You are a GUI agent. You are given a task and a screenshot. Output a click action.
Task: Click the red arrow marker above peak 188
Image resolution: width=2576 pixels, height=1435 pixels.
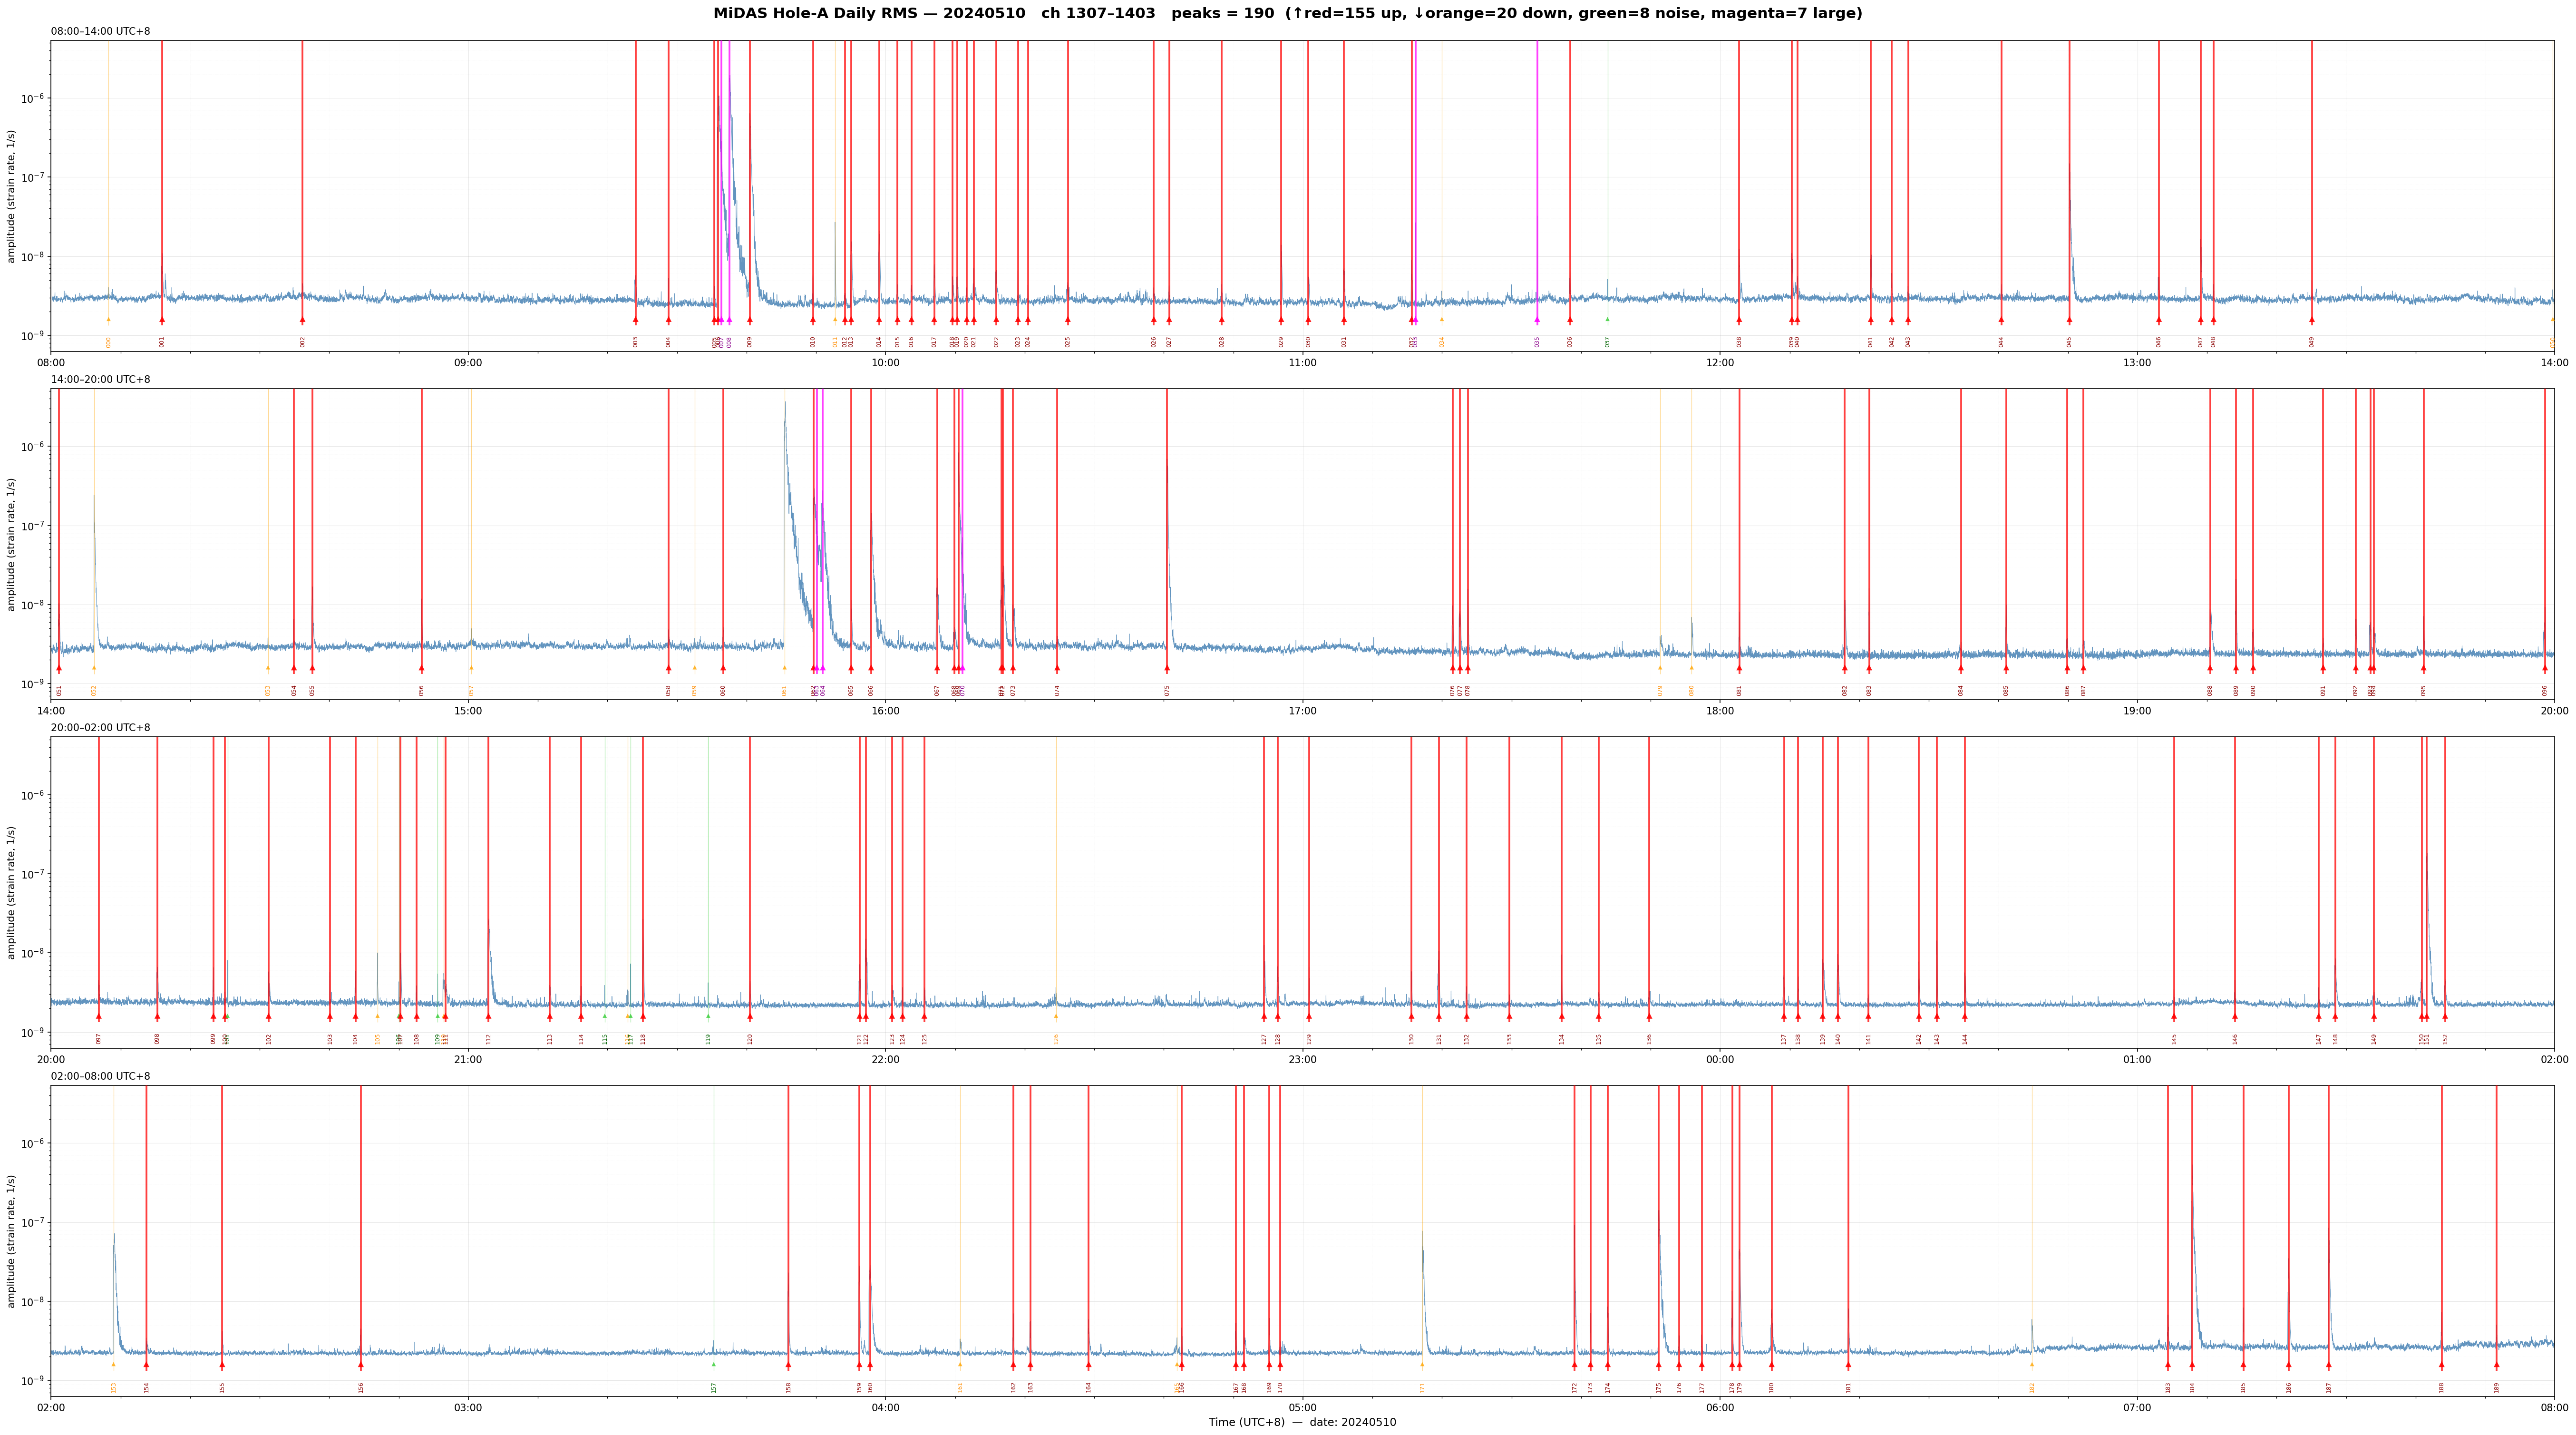(x=2441, y=1365)
